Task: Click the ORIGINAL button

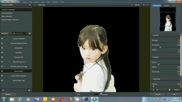Action: [42, 5]
